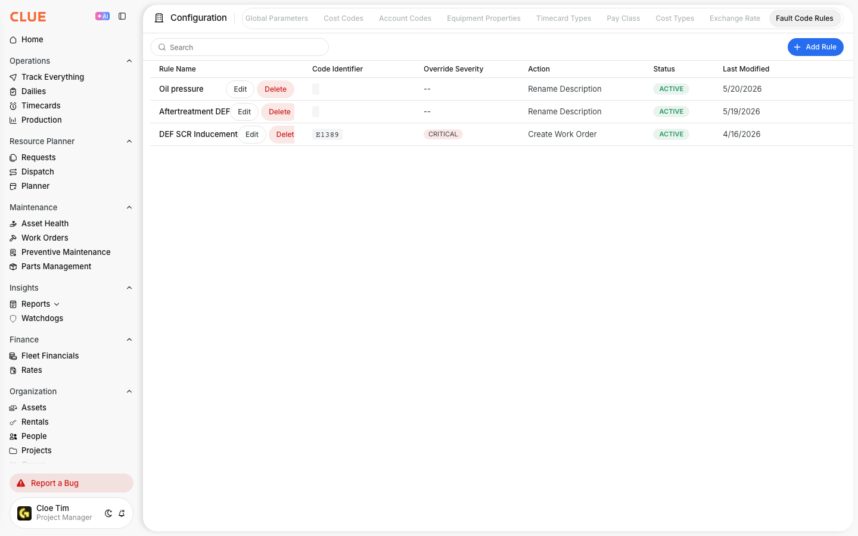The image size is (858, 536).
Task: Toggle dark mode moon icon
Action: (108, 513)
